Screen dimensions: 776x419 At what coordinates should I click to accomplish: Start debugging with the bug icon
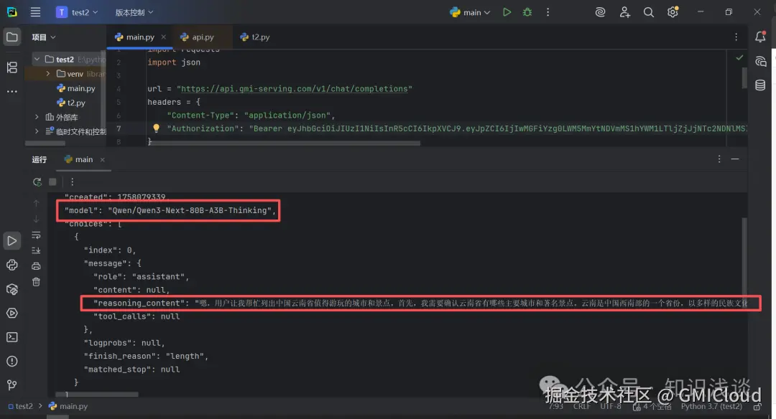527,12
